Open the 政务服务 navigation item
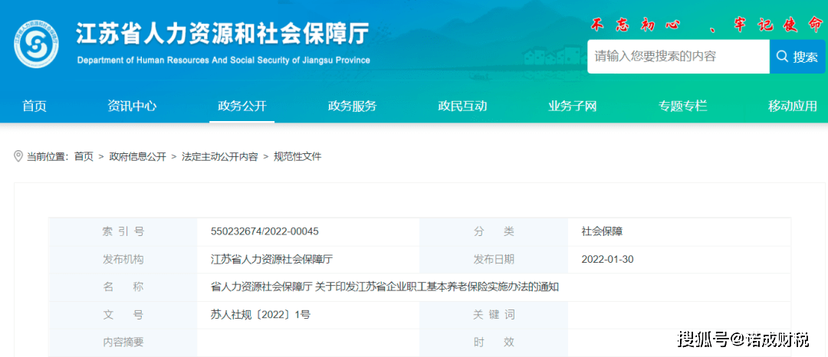This screenshot has width=828, height=357. [352, 106]
